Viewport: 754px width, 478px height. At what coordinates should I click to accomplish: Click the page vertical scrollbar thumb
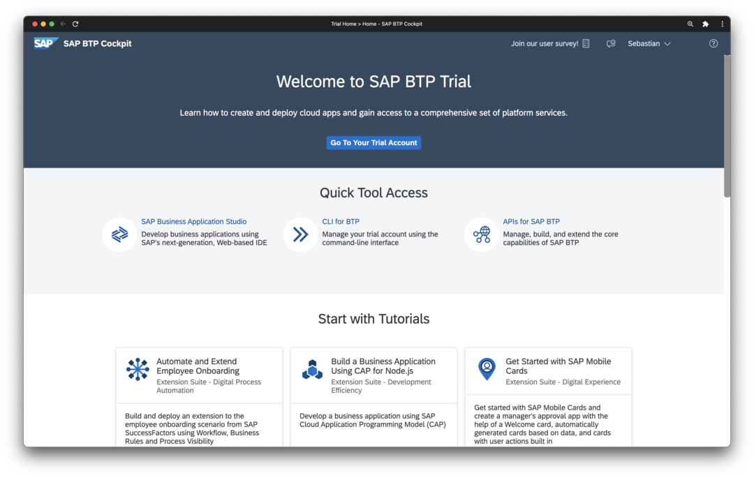pos(727,126)
